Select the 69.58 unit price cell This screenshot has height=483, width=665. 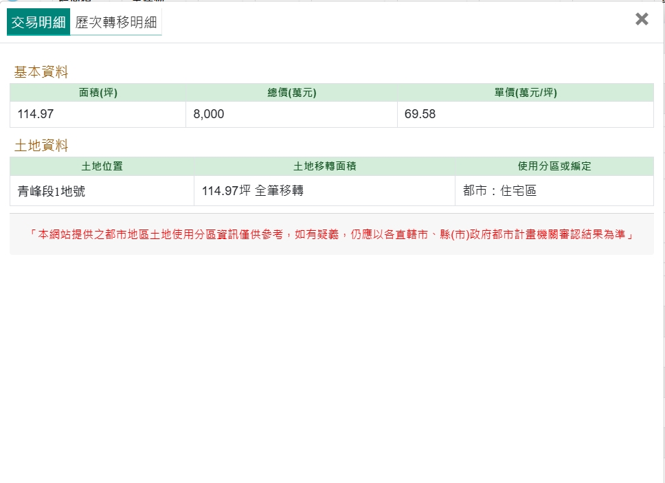tap(420, 114)
